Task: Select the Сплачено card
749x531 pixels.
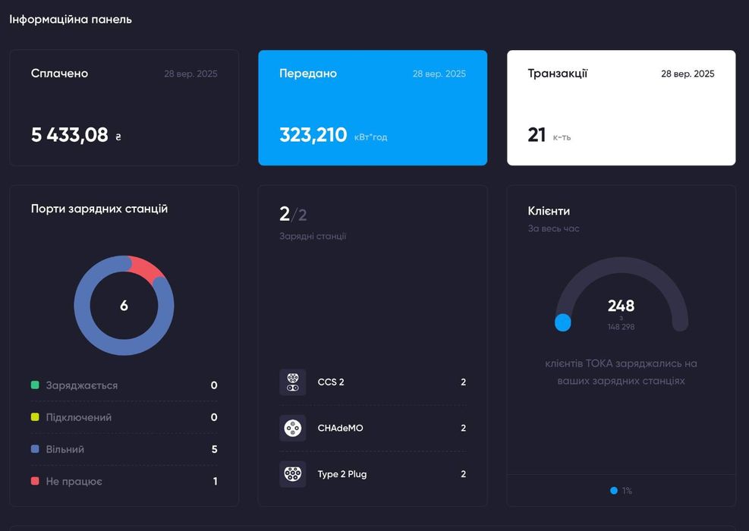Action: (x=124, y=108)
